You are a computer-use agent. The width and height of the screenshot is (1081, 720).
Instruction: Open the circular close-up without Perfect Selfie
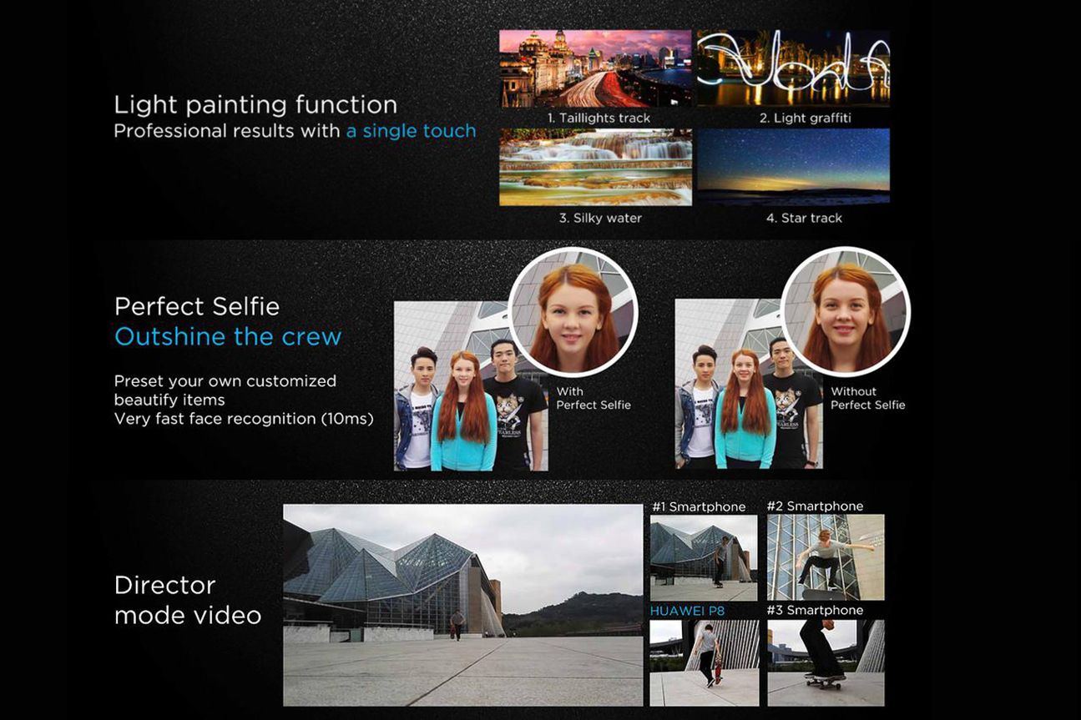point(845,312)
